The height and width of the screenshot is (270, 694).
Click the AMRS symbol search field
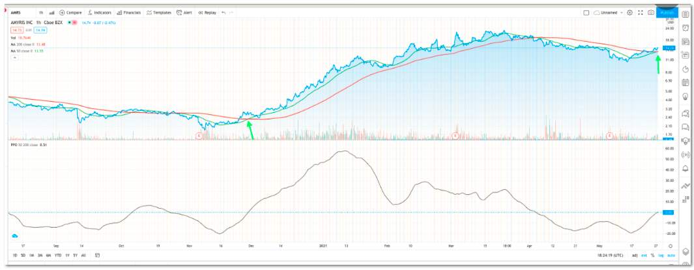pos(18,12)
